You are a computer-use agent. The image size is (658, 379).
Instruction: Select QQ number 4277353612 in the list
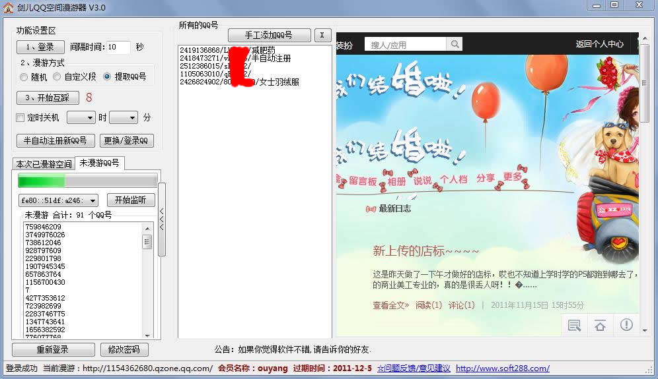point(45,298)
